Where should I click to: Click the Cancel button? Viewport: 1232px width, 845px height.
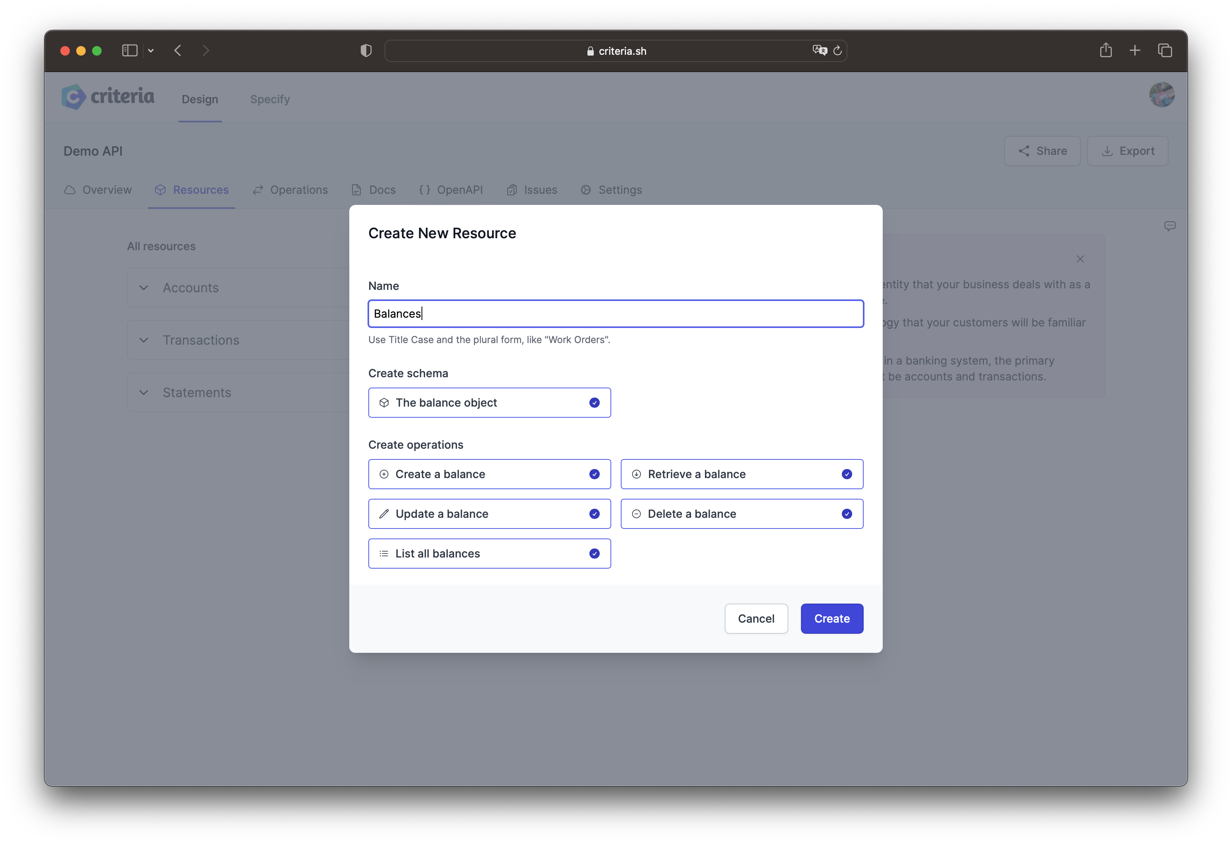tap(757, 618)
